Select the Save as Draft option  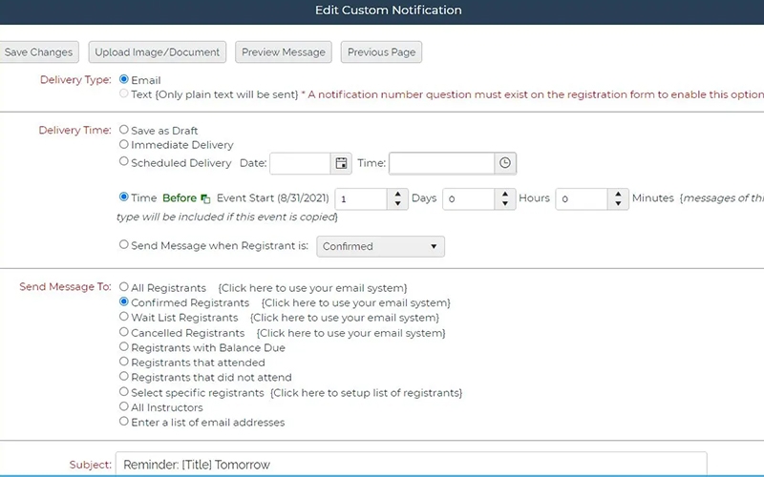point(124,130)
